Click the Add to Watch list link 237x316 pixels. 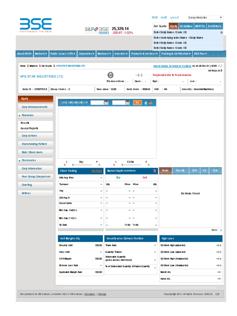[163, 66]
